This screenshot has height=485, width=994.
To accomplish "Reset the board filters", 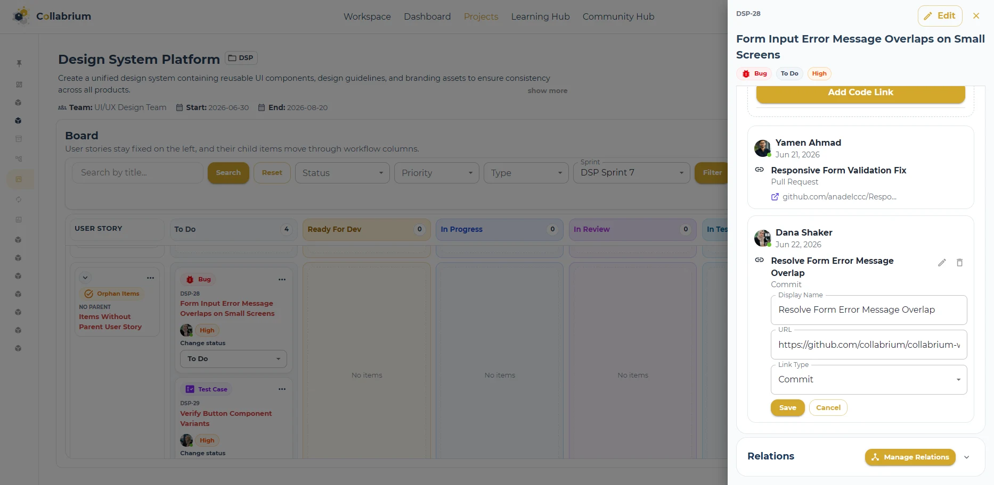I will pyautogui.click(x=272, y=173).
